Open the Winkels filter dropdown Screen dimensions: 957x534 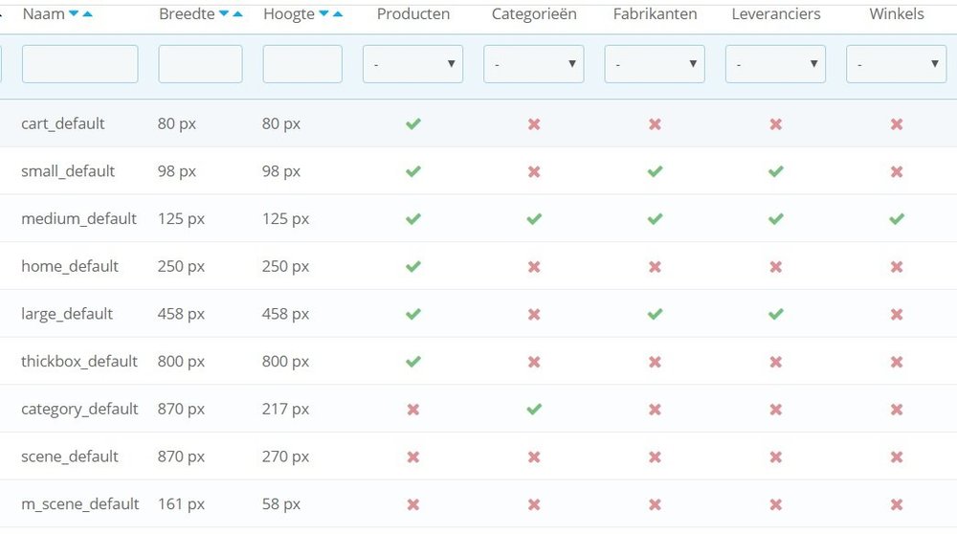click(896, 64)
